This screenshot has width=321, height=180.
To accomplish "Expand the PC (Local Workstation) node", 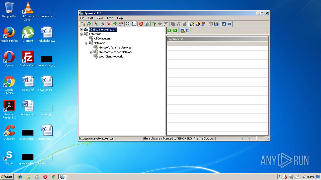I will point(81,29).
